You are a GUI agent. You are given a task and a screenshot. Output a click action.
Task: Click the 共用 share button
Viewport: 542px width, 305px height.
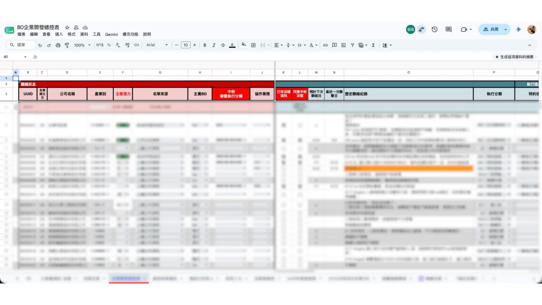(x=490, y=29)
